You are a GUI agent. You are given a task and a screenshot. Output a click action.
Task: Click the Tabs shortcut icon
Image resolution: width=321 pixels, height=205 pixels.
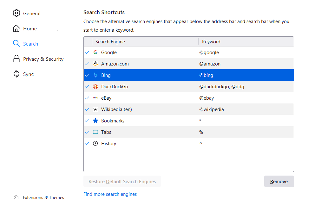[x=95, y=132]
